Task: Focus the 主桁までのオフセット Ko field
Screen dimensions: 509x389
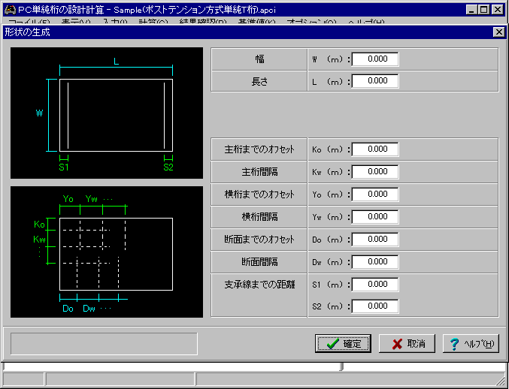Action: click(375, 149)
